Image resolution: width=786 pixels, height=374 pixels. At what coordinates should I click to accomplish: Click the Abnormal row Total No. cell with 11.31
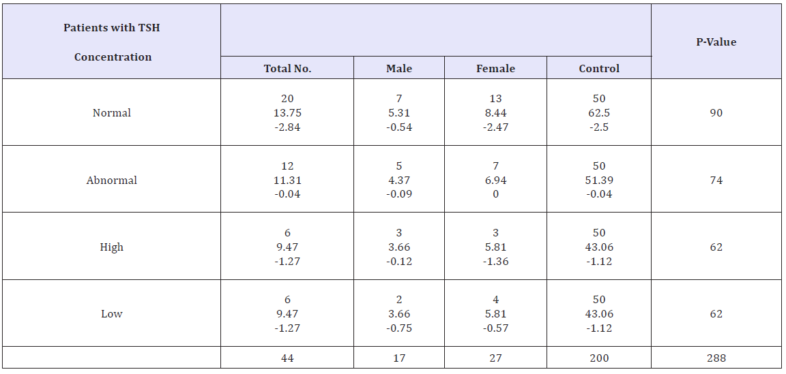pos(287,181)
